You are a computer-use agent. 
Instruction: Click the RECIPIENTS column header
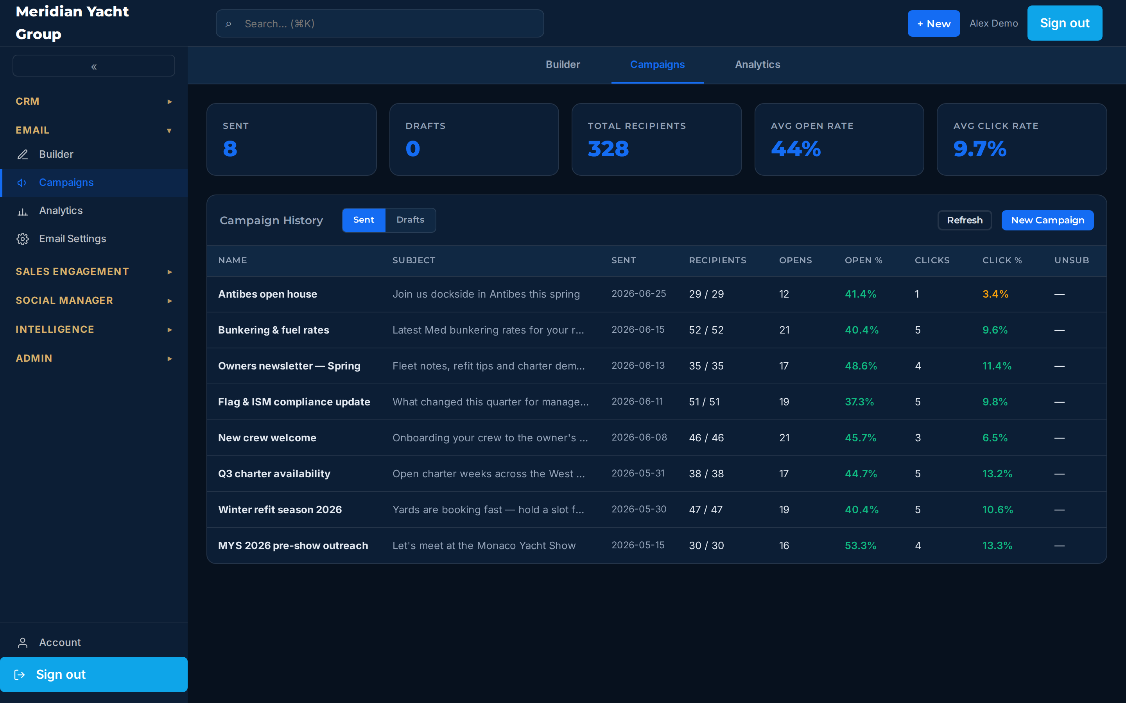pos(717,261)
